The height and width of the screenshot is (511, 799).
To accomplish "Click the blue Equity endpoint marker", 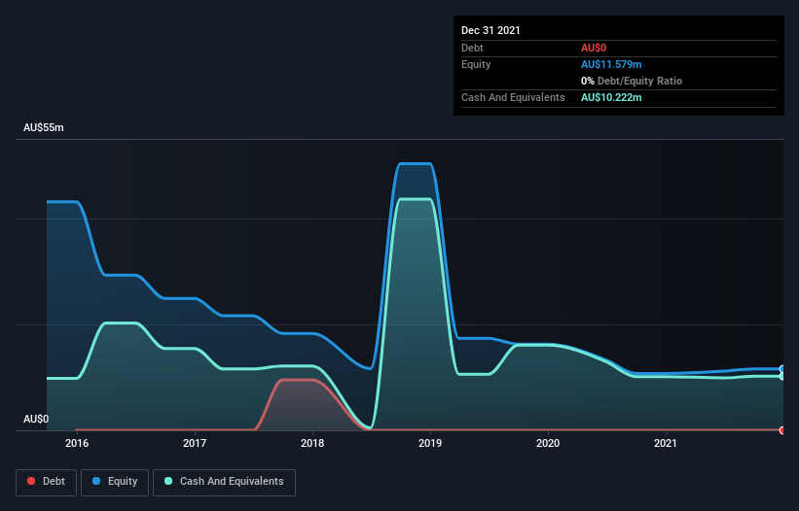I will (782, 369).
